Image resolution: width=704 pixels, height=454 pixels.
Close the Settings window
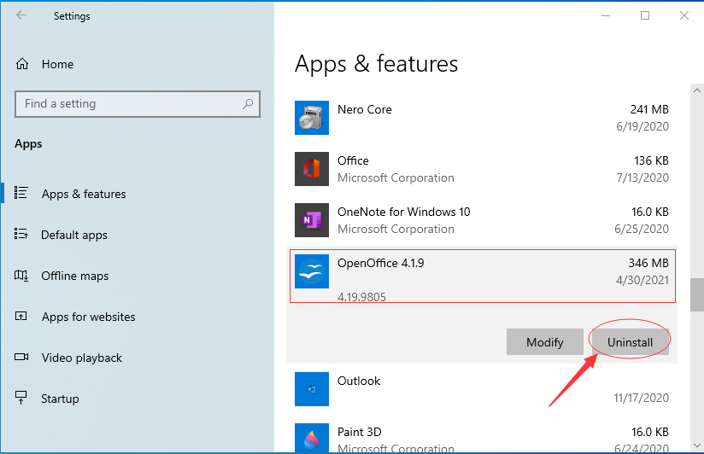pyautogui.click(x=683, y=15)
